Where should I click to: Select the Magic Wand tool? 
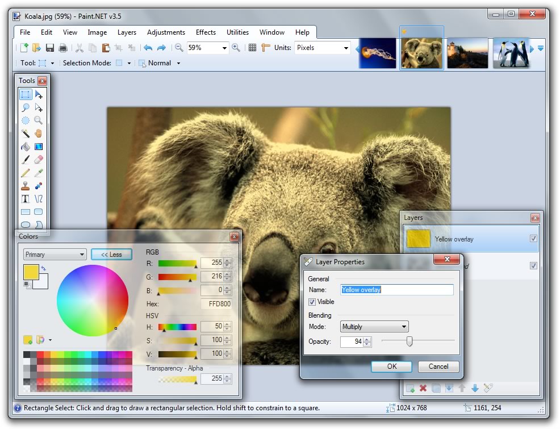pos(25,132)
